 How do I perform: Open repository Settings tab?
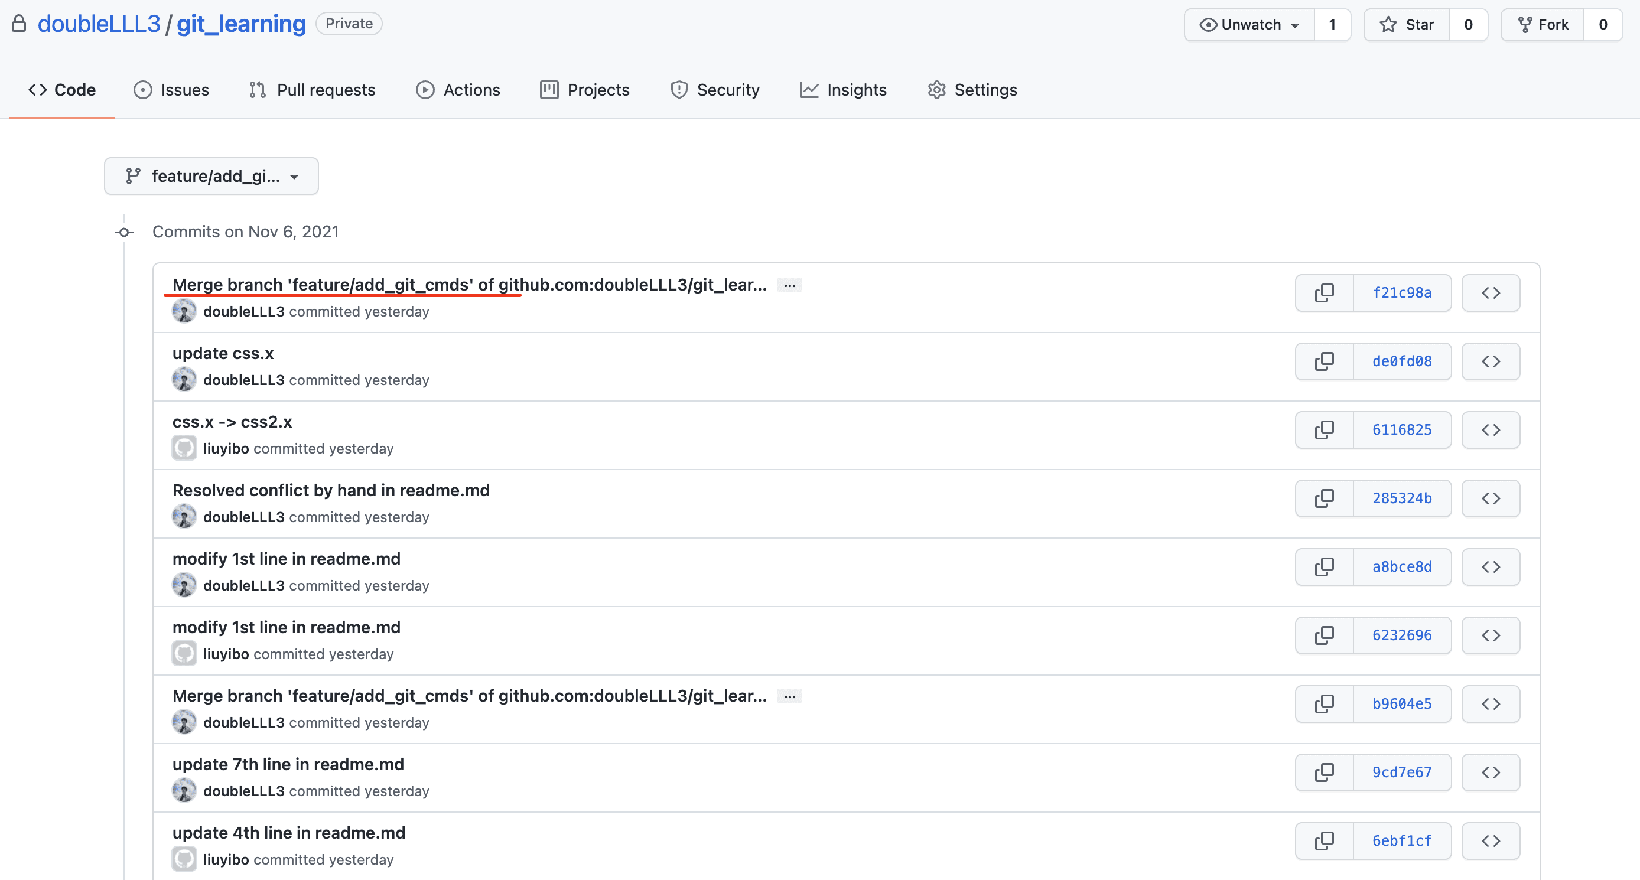pos(972,90)
